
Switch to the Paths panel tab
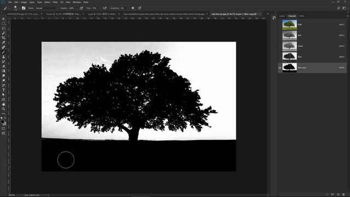[302, 16]
